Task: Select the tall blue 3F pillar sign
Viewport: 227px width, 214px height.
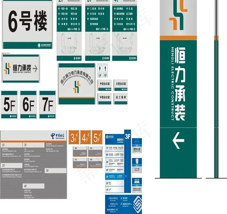Action: point(127,161)
